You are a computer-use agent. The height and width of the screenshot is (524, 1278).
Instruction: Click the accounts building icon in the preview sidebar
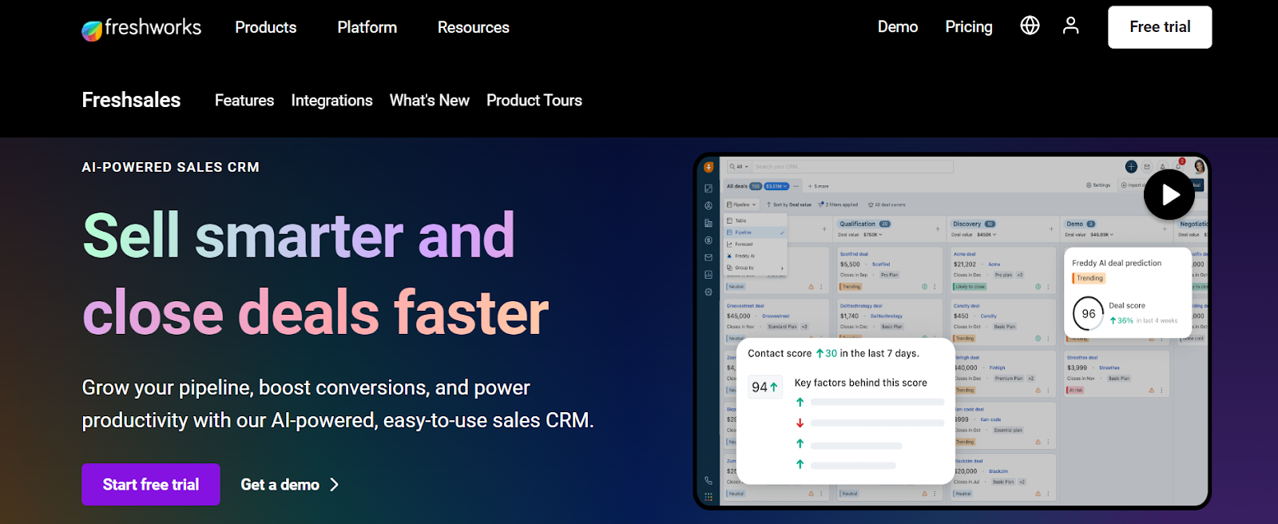click(x=708, y=223)
